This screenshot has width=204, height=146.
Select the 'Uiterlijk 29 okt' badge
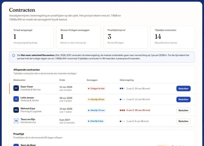(x=96, y=99)
